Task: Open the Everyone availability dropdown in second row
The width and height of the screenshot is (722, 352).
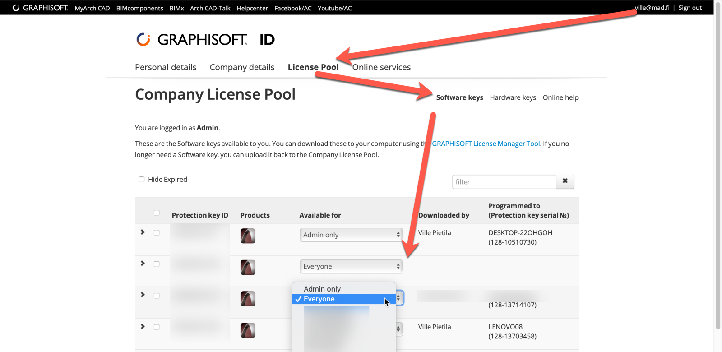Action: point(351,266)
